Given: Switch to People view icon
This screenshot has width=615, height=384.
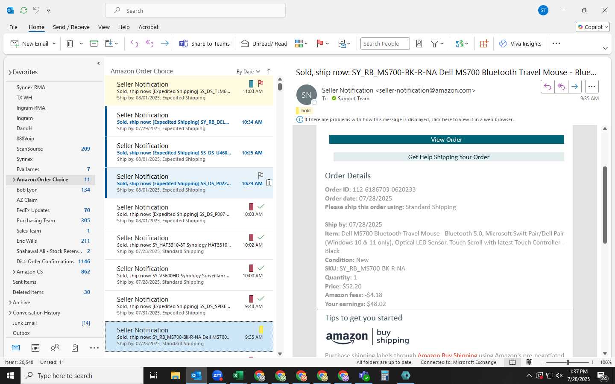Looking at the screenshot, I should 55,348.
